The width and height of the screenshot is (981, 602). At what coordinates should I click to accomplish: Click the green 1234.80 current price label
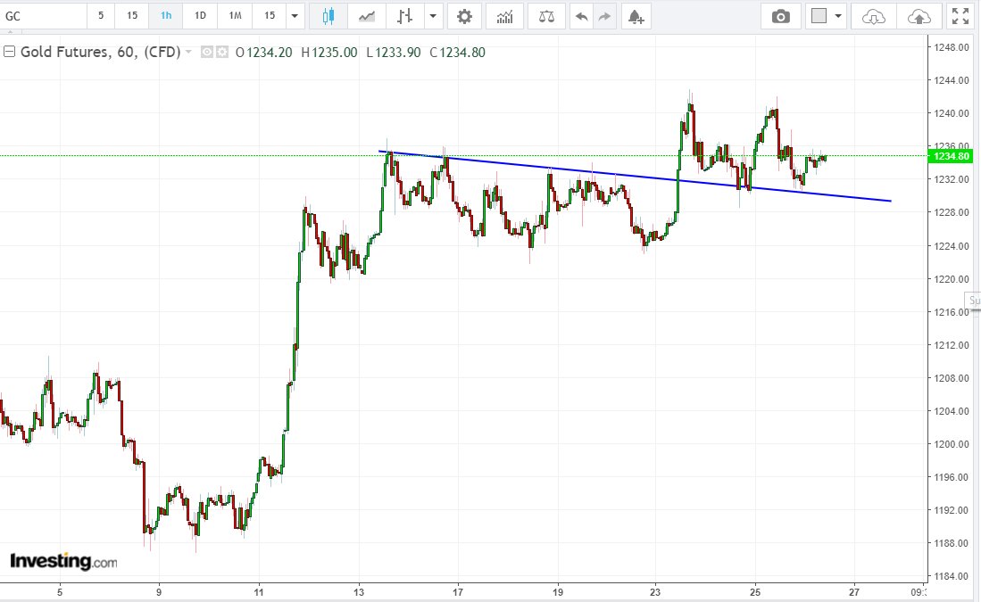click(x=951, y=156)
